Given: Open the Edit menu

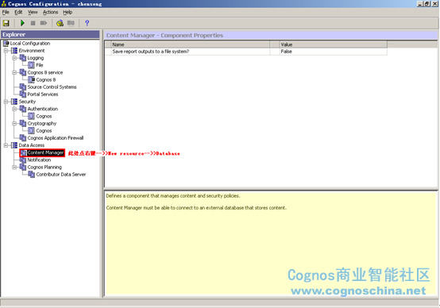Looking at the screenshot, I should coord(18,12).
